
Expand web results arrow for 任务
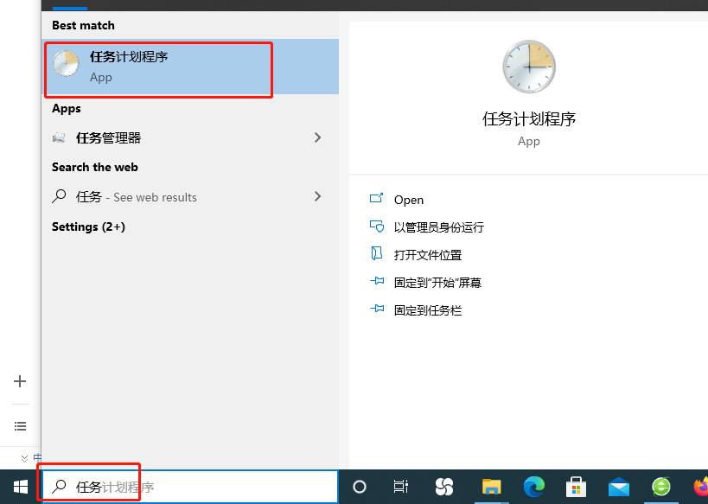(x=317, y=196)
